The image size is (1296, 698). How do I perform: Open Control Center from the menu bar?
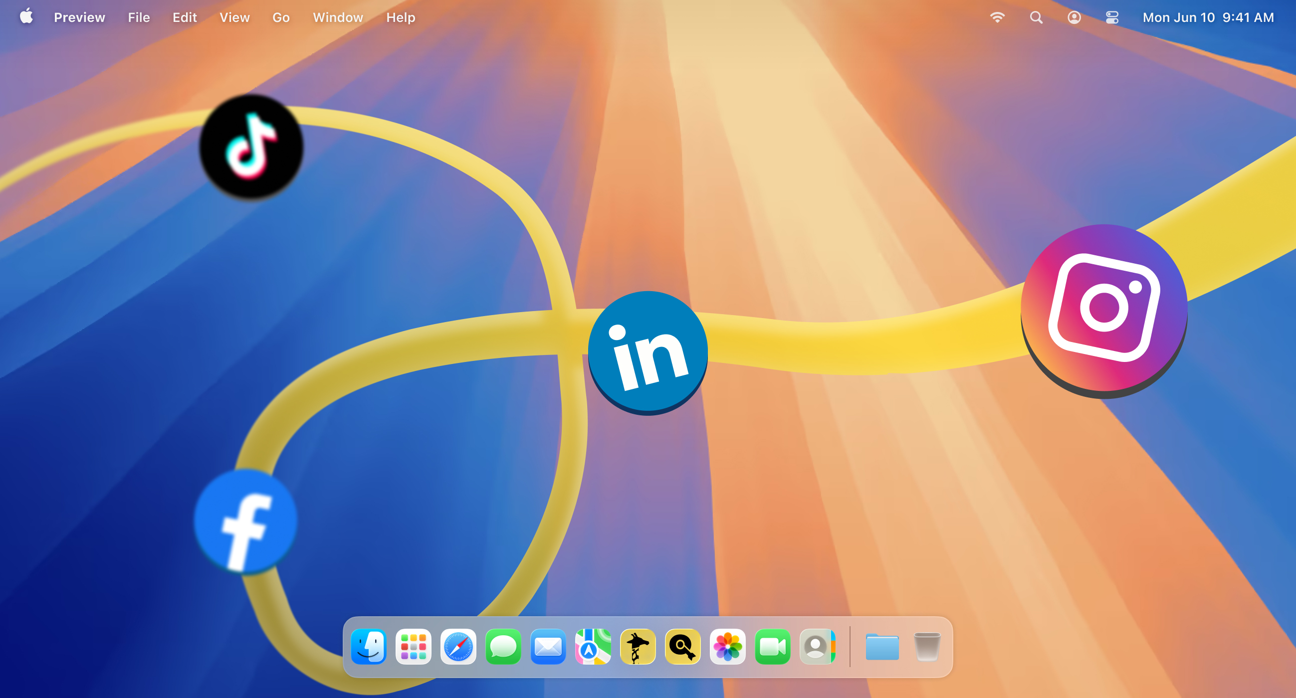[1112, 17]
